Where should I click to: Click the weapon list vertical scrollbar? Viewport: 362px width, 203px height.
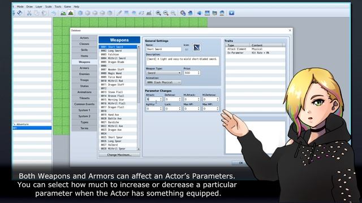tap(139, 98)
